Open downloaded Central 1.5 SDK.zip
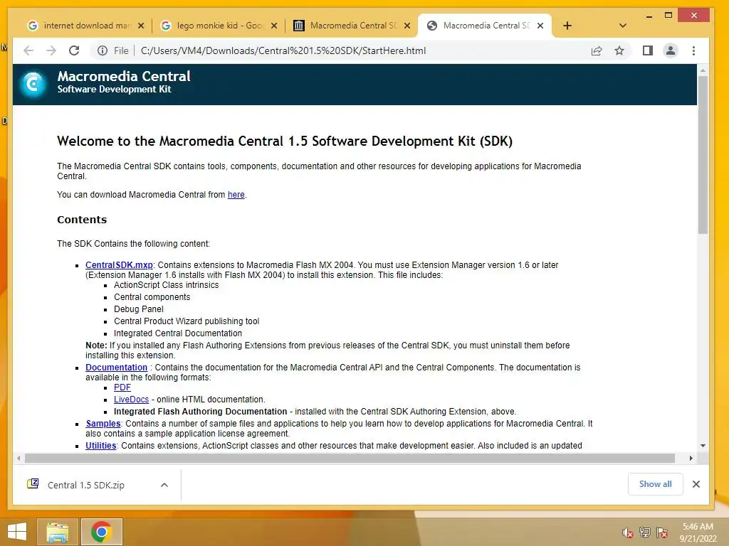The image size is (729, 546). pos(86,485)
